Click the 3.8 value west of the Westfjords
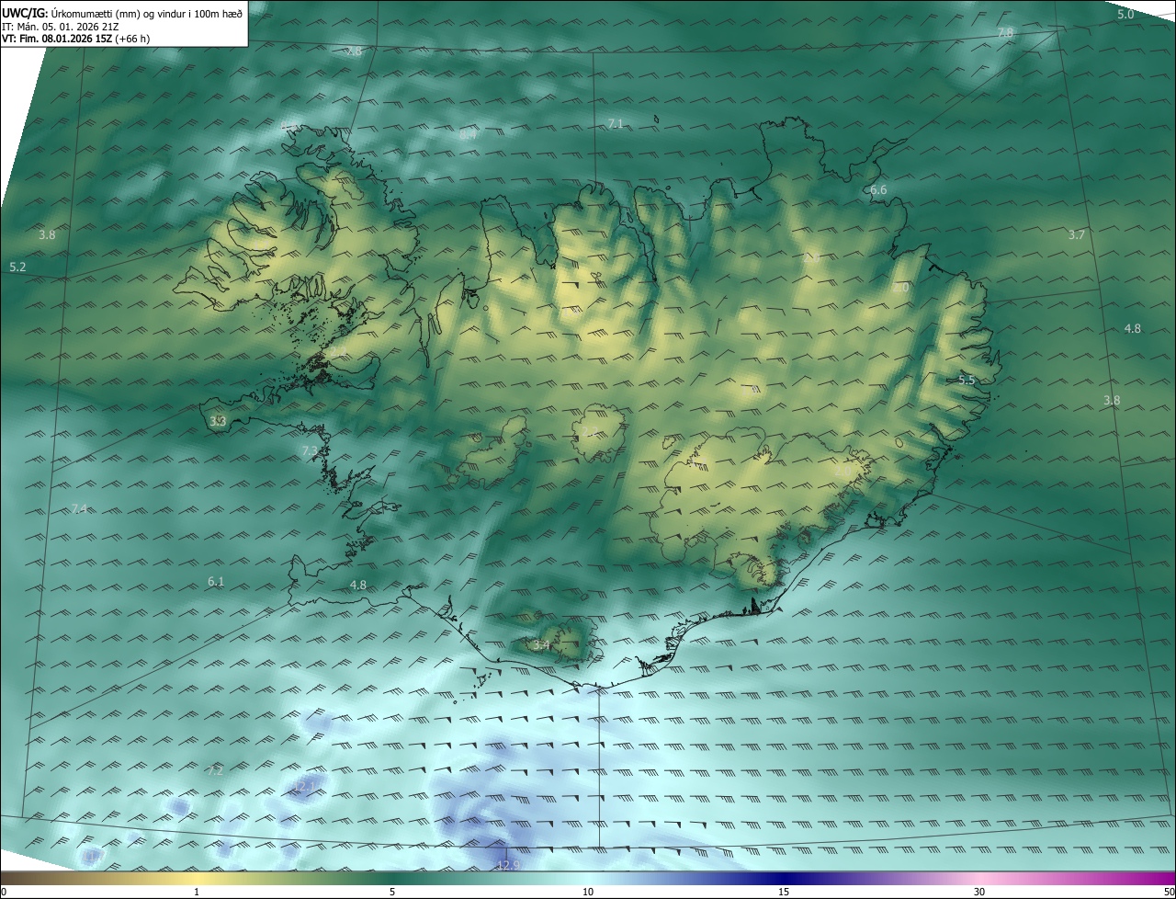1176x899 pixels. [47, 235]
